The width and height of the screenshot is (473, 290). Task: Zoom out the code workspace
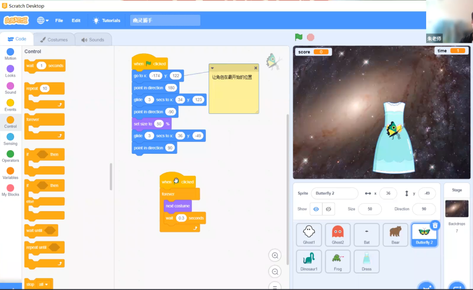pos(275,272)
